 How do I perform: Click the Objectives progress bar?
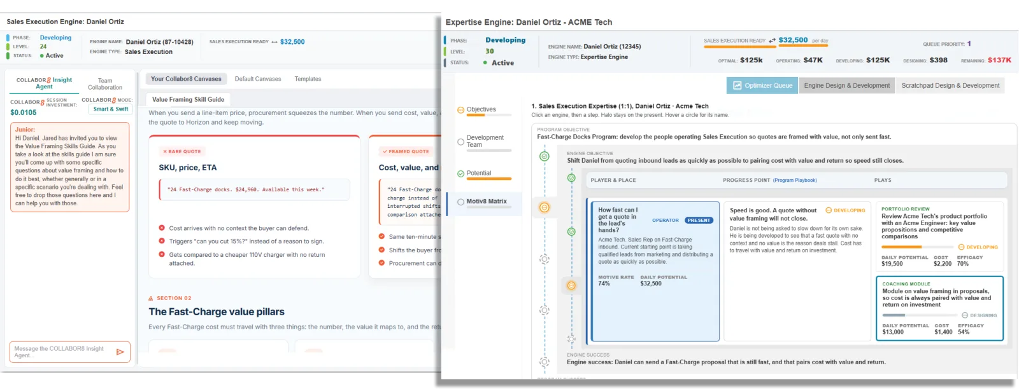(489, 116)
